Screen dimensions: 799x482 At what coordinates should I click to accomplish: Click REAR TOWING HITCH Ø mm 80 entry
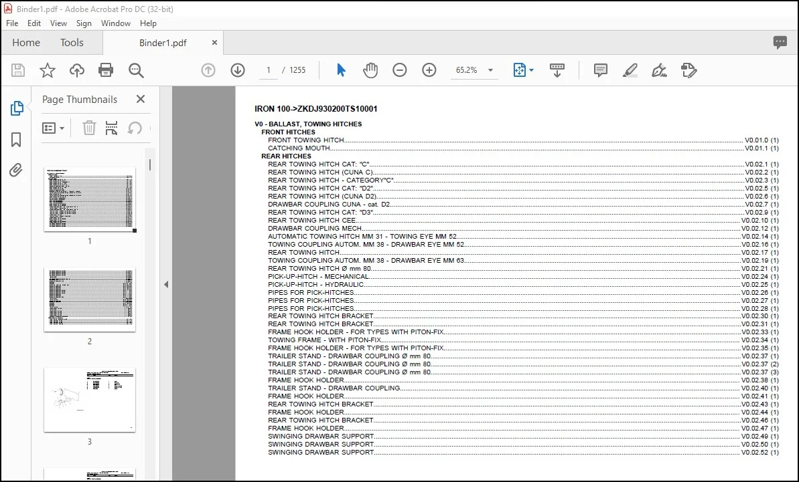(x=523, y=269)
